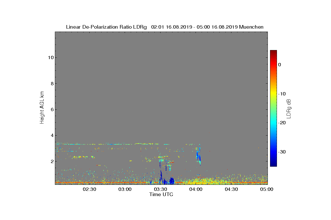Click the colorbar value label -10
Image resolution: width=331 pixels, height=220 pixels.
(282, 94)
